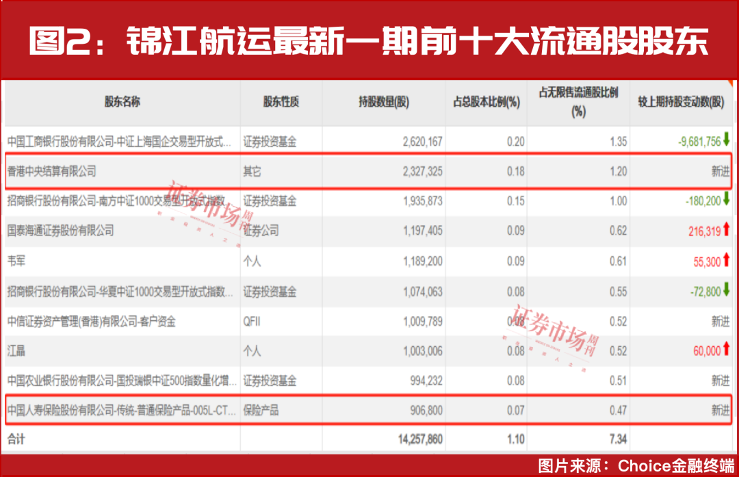The height and width of the screenshot is (477, 739).
Task: Click the 其它 shareholder type cell
Action: pyautogui.click(x=252, y=171)
